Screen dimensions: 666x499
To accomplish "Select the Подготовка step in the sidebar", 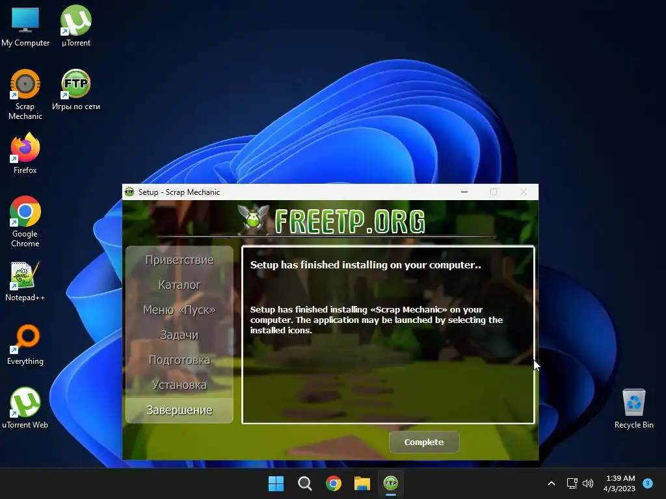I will [x=180, y=360].
